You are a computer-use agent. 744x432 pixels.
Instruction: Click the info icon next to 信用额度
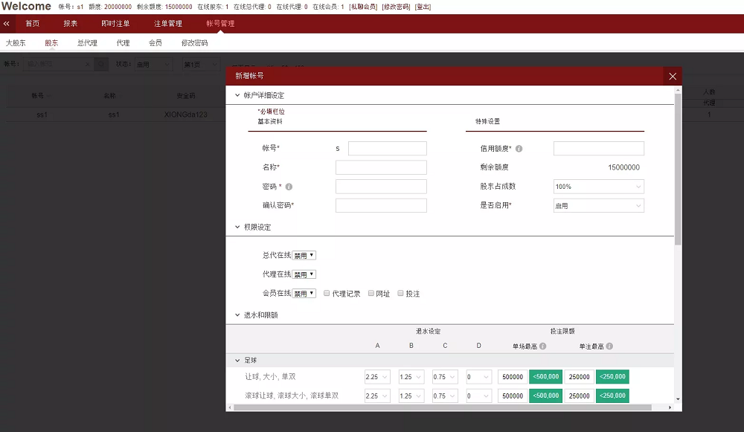(519, 148)
